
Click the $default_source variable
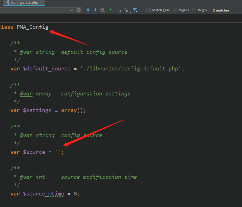47,69
